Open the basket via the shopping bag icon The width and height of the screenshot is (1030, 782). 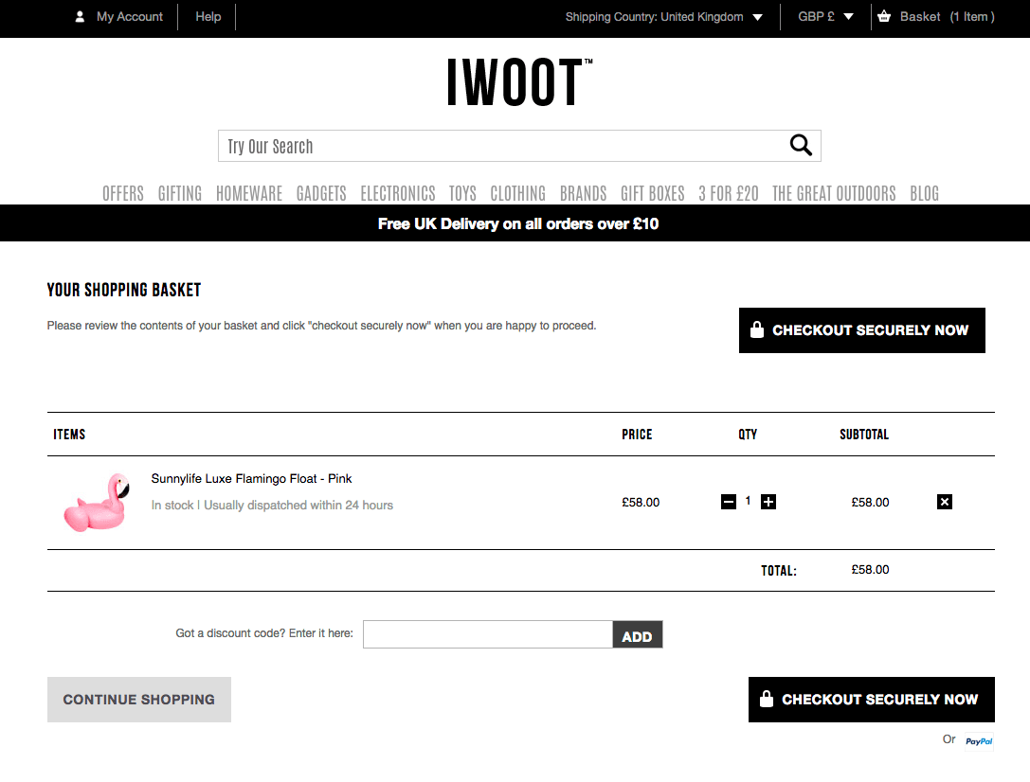pyautogui.click(x=885, y=16)
